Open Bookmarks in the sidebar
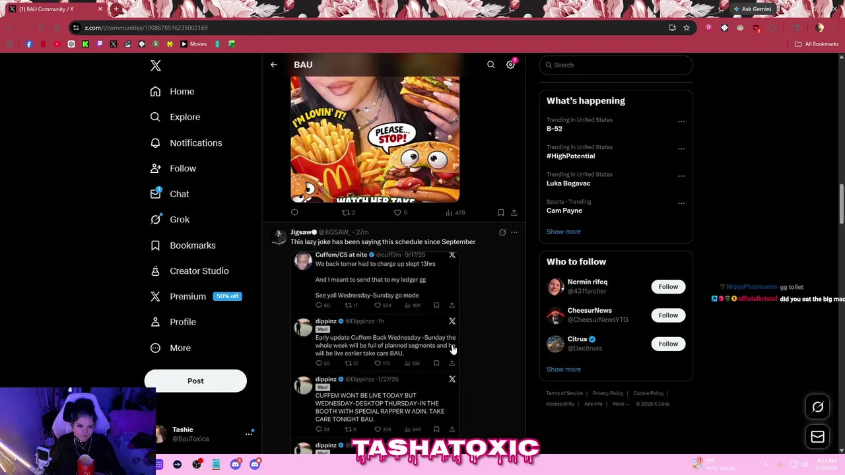The image size is (845, 475). tap(183, 245)
